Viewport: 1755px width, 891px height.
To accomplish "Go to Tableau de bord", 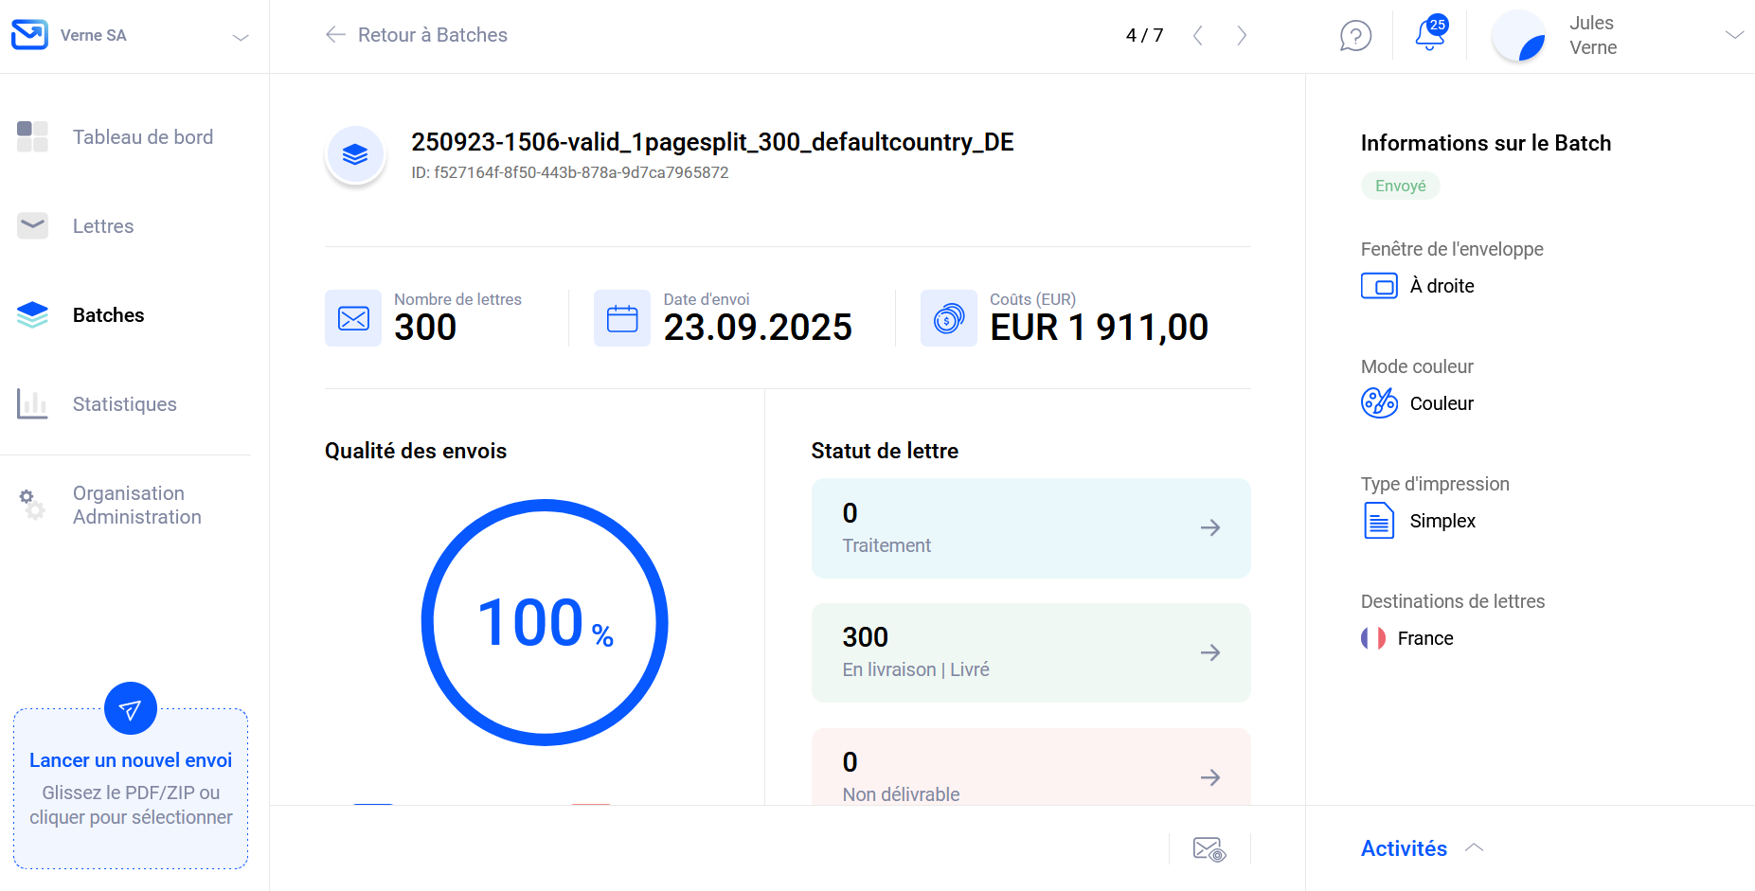I will tap(142, 137).
